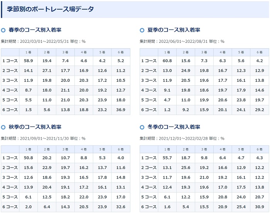Select the 3コース row header in autumn table
270x213 pixels.
[x=10, y=177]
